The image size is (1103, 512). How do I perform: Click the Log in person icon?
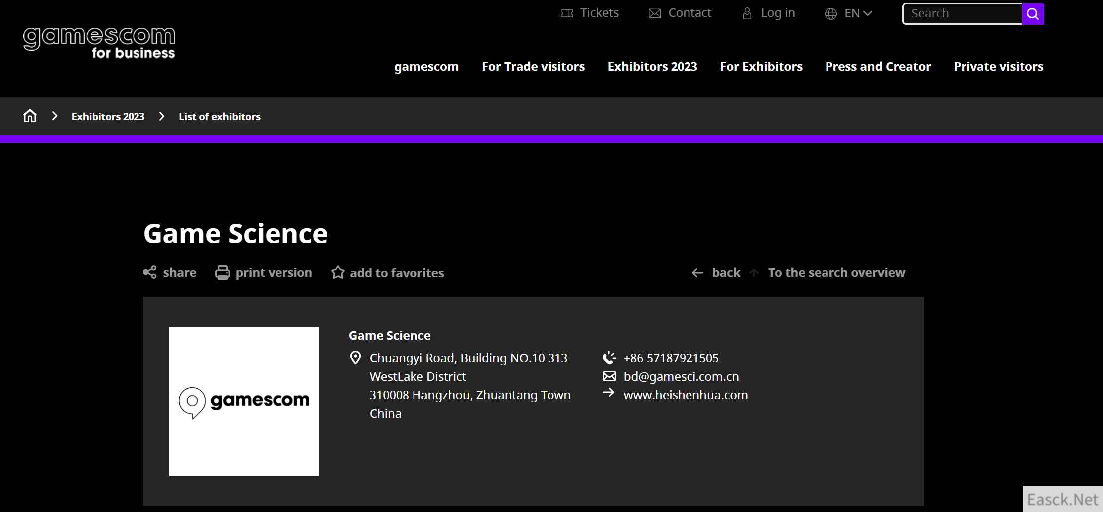[x=746, y=13]
